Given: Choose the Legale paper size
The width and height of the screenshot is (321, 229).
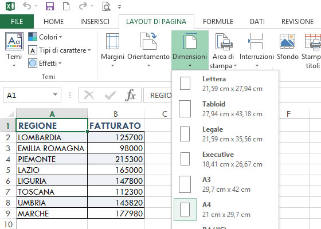Looking at the screenshot, I should pos(225,134).
